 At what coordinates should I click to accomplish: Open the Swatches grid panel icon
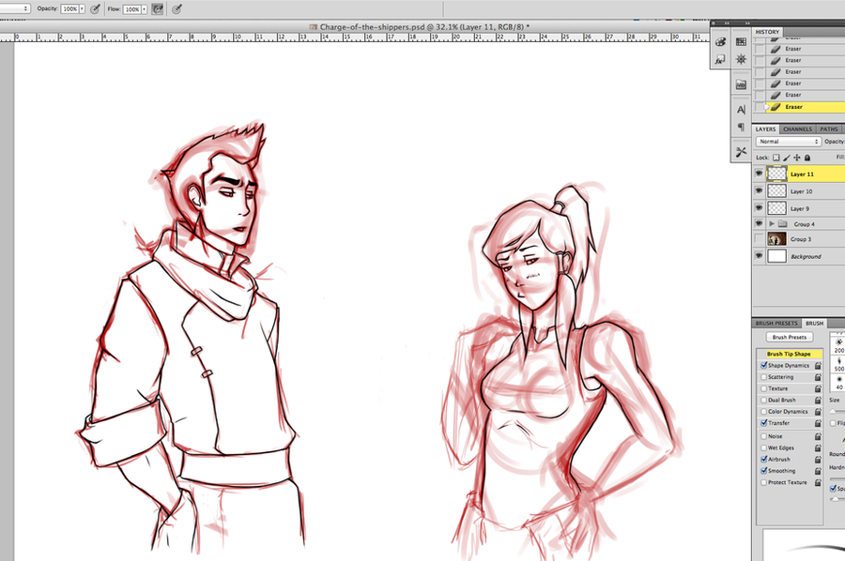(x=741, y=42)
